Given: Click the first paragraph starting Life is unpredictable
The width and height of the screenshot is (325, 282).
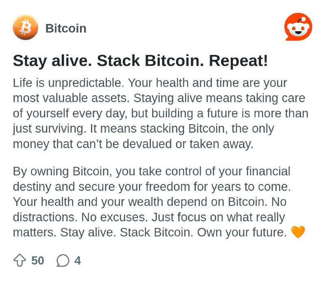Looking at the screenshot, I should coord(160,114).
